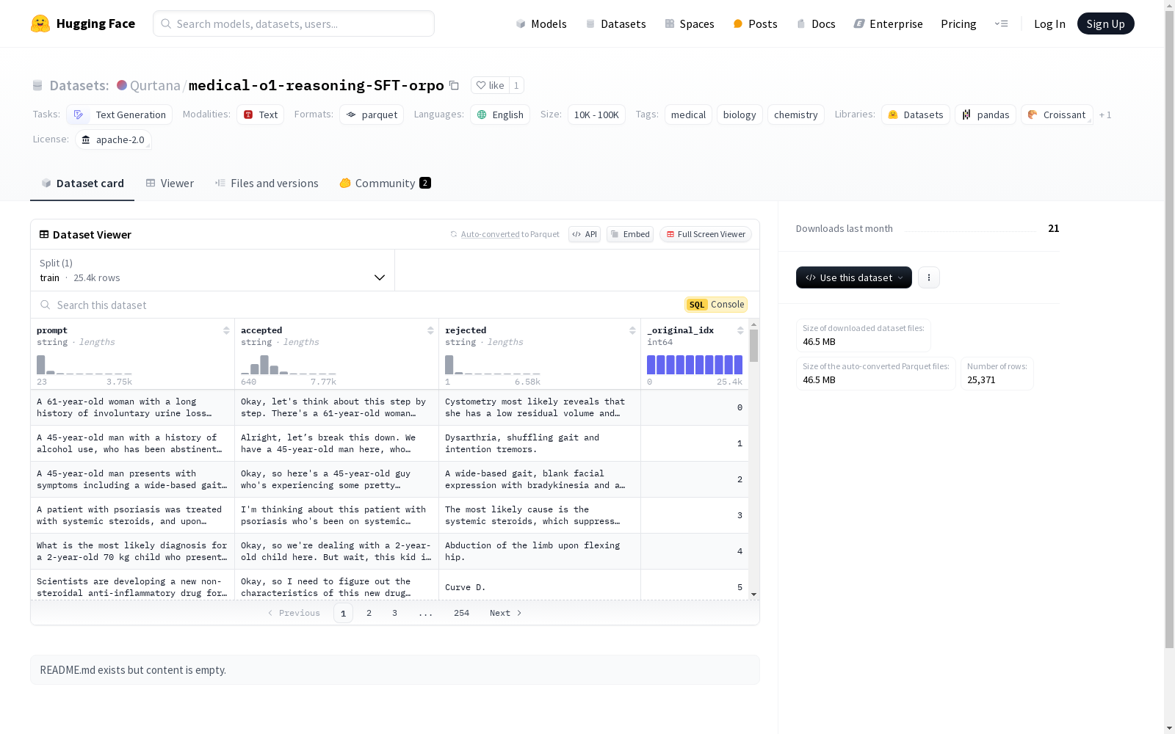
Task: Open Models in the top navigation
Action: coord(541,23)
